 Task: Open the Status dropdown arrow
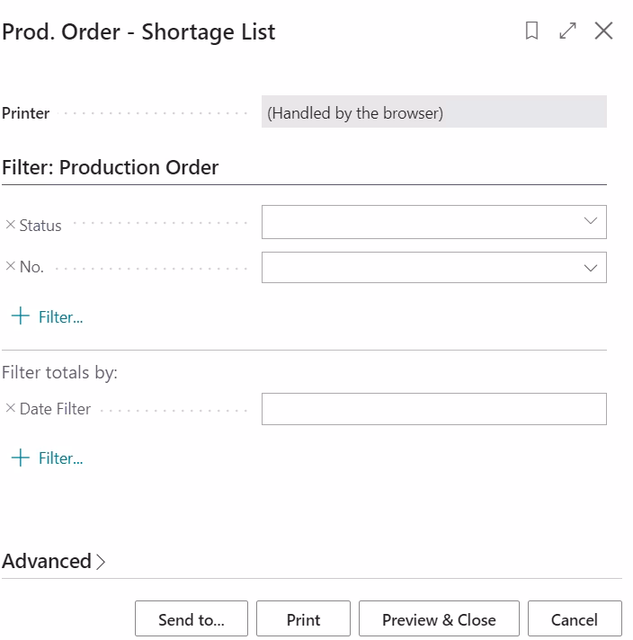coord(590,222)
